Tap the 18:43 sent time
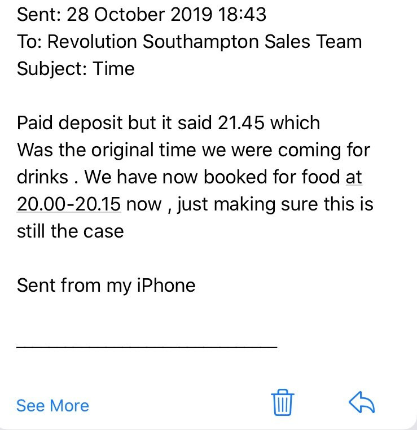 click(x=243, y=14)
